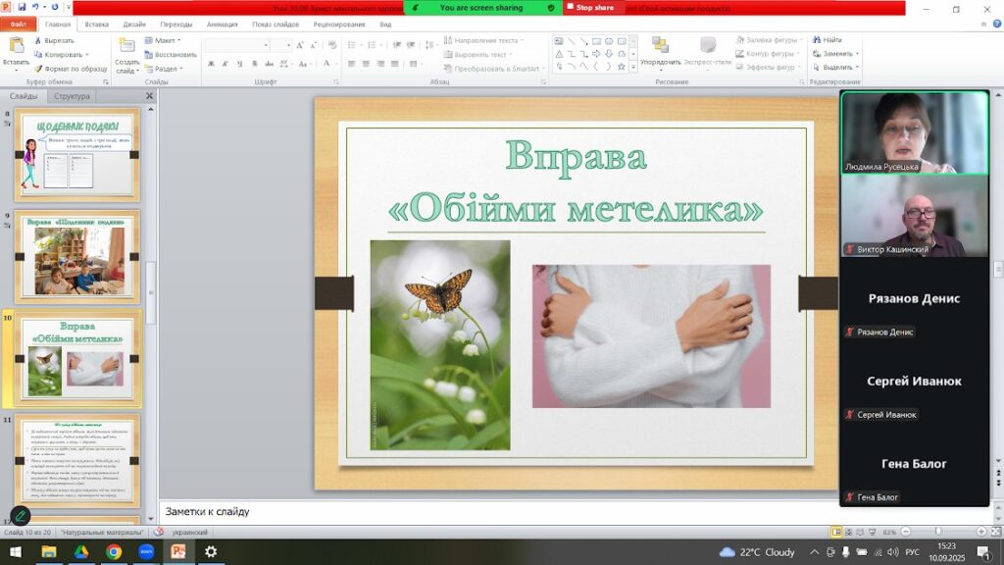The width and height of the screenshot is (1004, 565).
Task: Toggle bold Ж formatting
Action: coord(212,64)
